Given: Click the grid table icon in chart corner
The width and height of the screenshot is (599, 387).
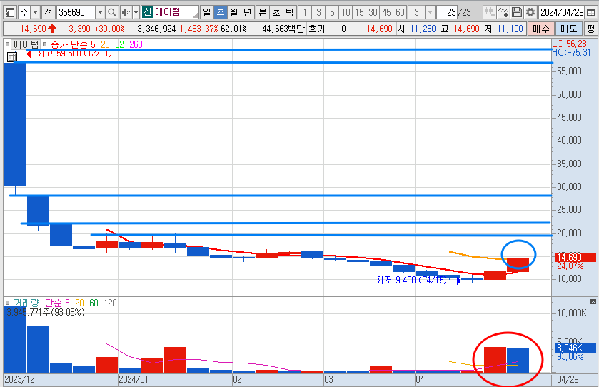Looking at the screenshot, I should [12, 57].
